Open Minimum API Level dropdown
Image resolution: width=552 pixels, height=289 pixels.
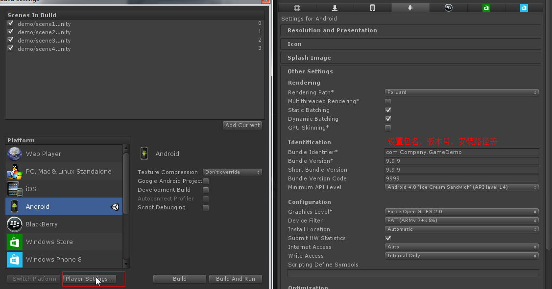[461, 187]
